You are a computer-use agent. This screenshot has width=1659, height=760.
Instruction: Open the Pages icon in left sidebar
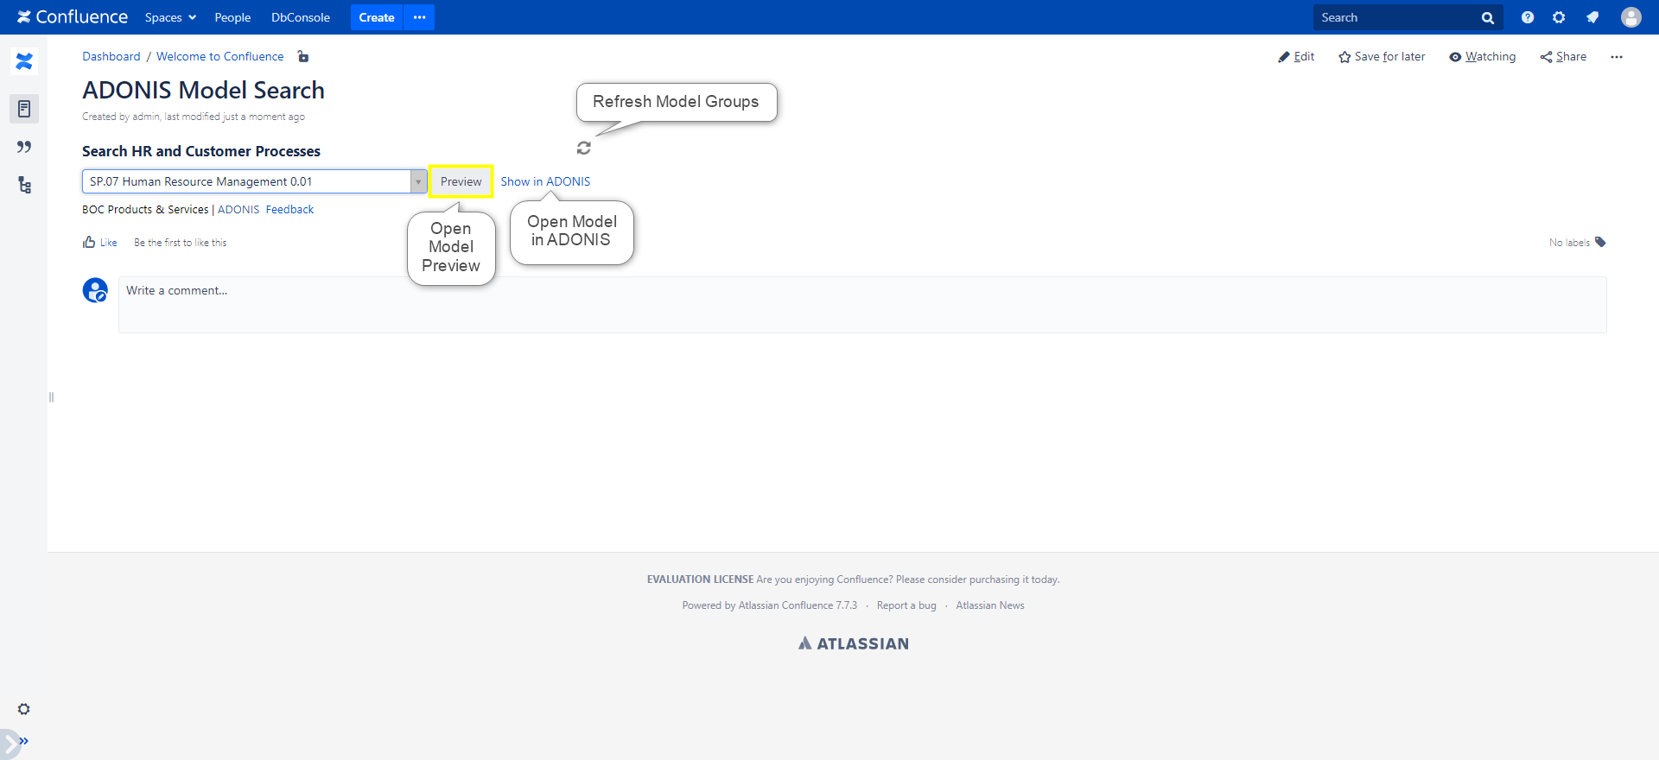tap(24, 109)
